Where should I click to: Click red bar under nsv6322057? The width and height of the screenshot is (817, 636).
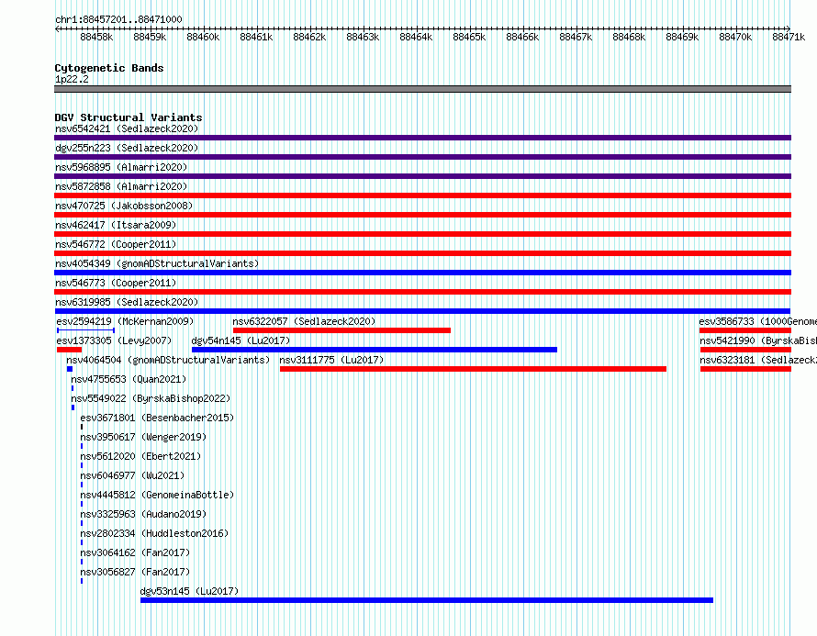click(x=341, y=330)
